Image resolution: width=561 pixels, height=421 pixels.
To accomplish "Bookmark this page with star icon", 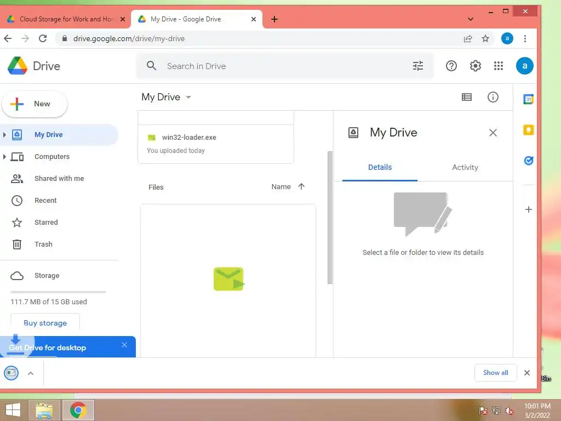I will pyautogui.click(x=485, y=38).
